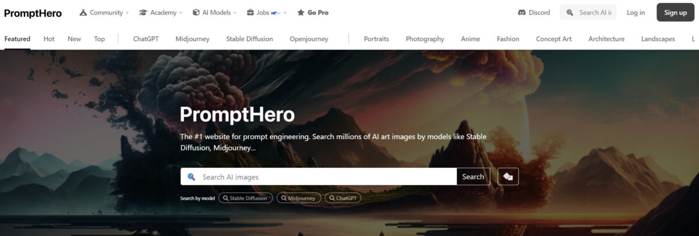699x236 pixels.
Task: Select the ChatGPT model search chip
Action: click(343, 198)
